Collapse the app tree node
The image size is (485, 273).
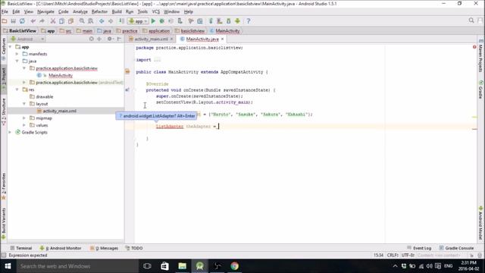click(10, 47)
